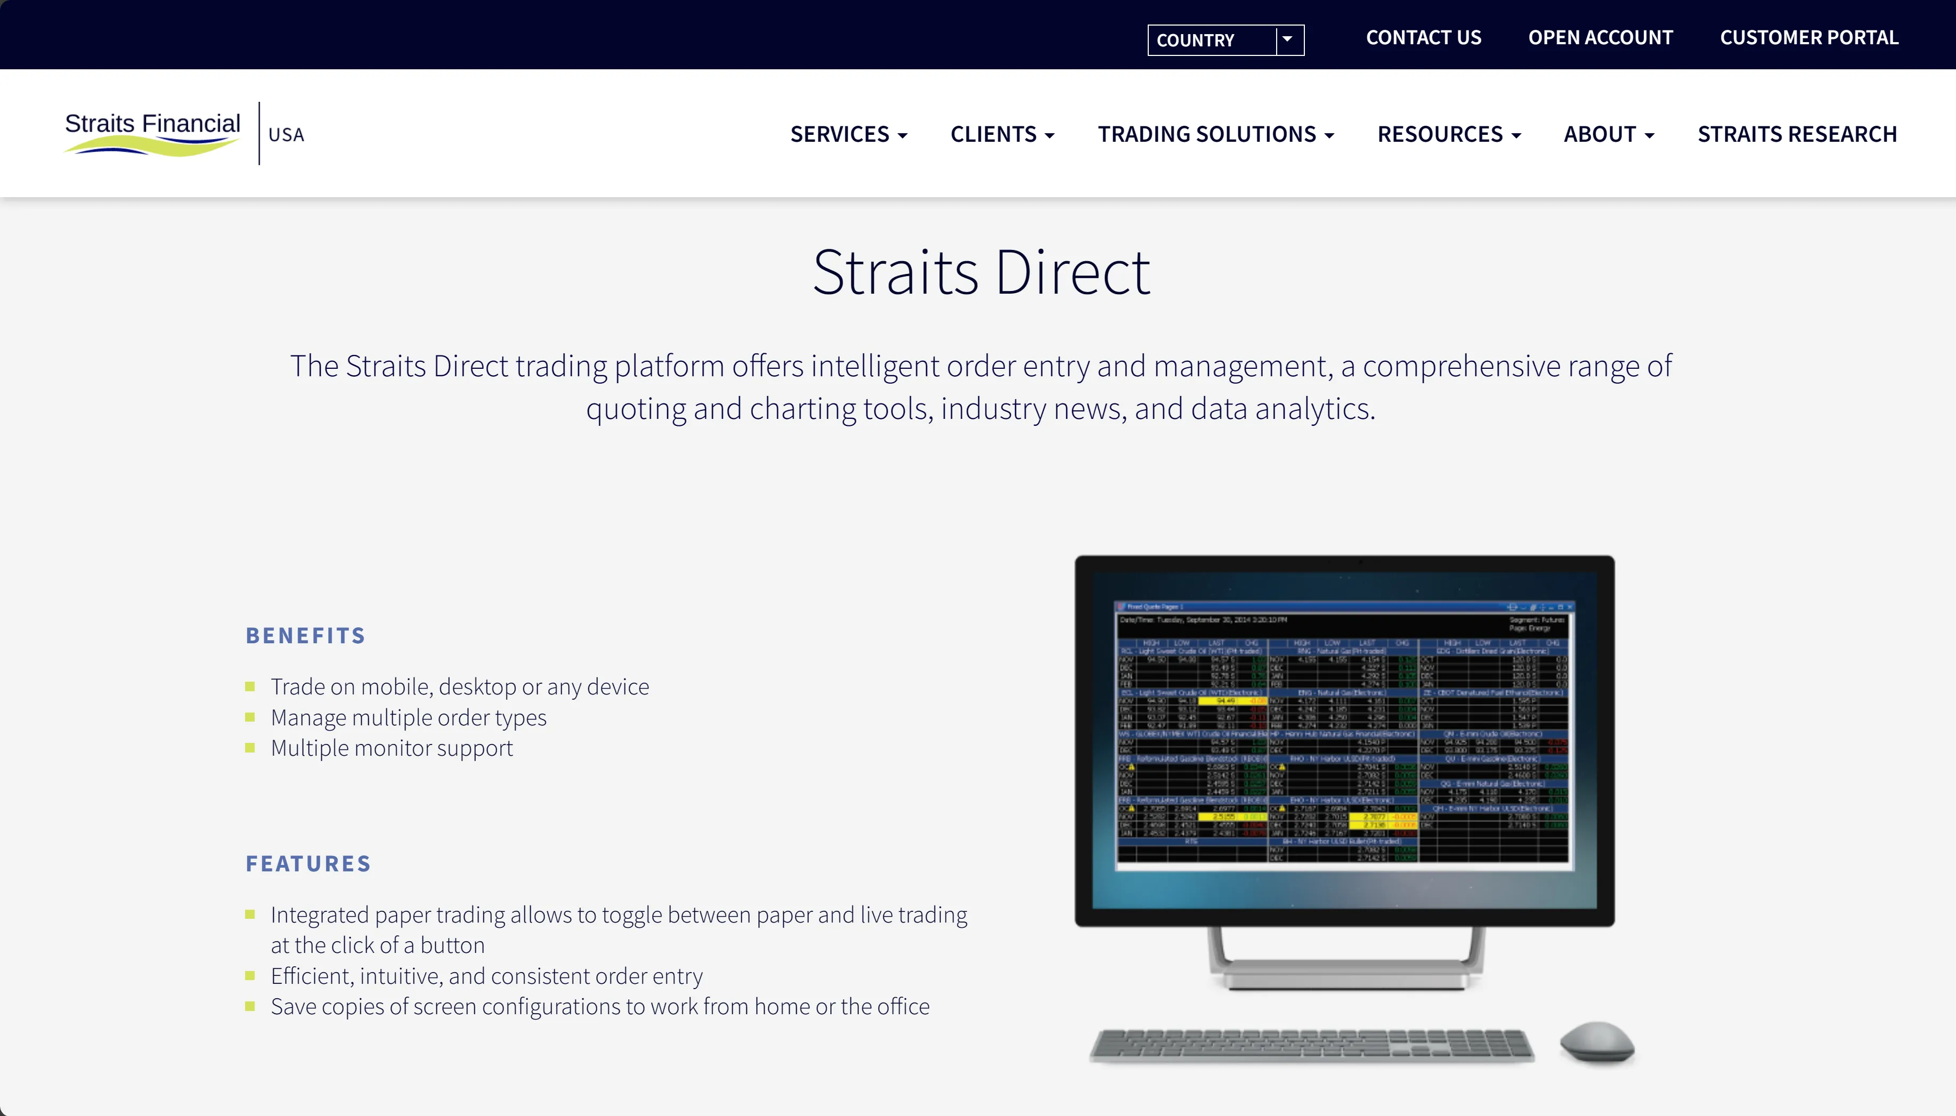
Task: Click the Straits Direct page heading
Action: 981,272
